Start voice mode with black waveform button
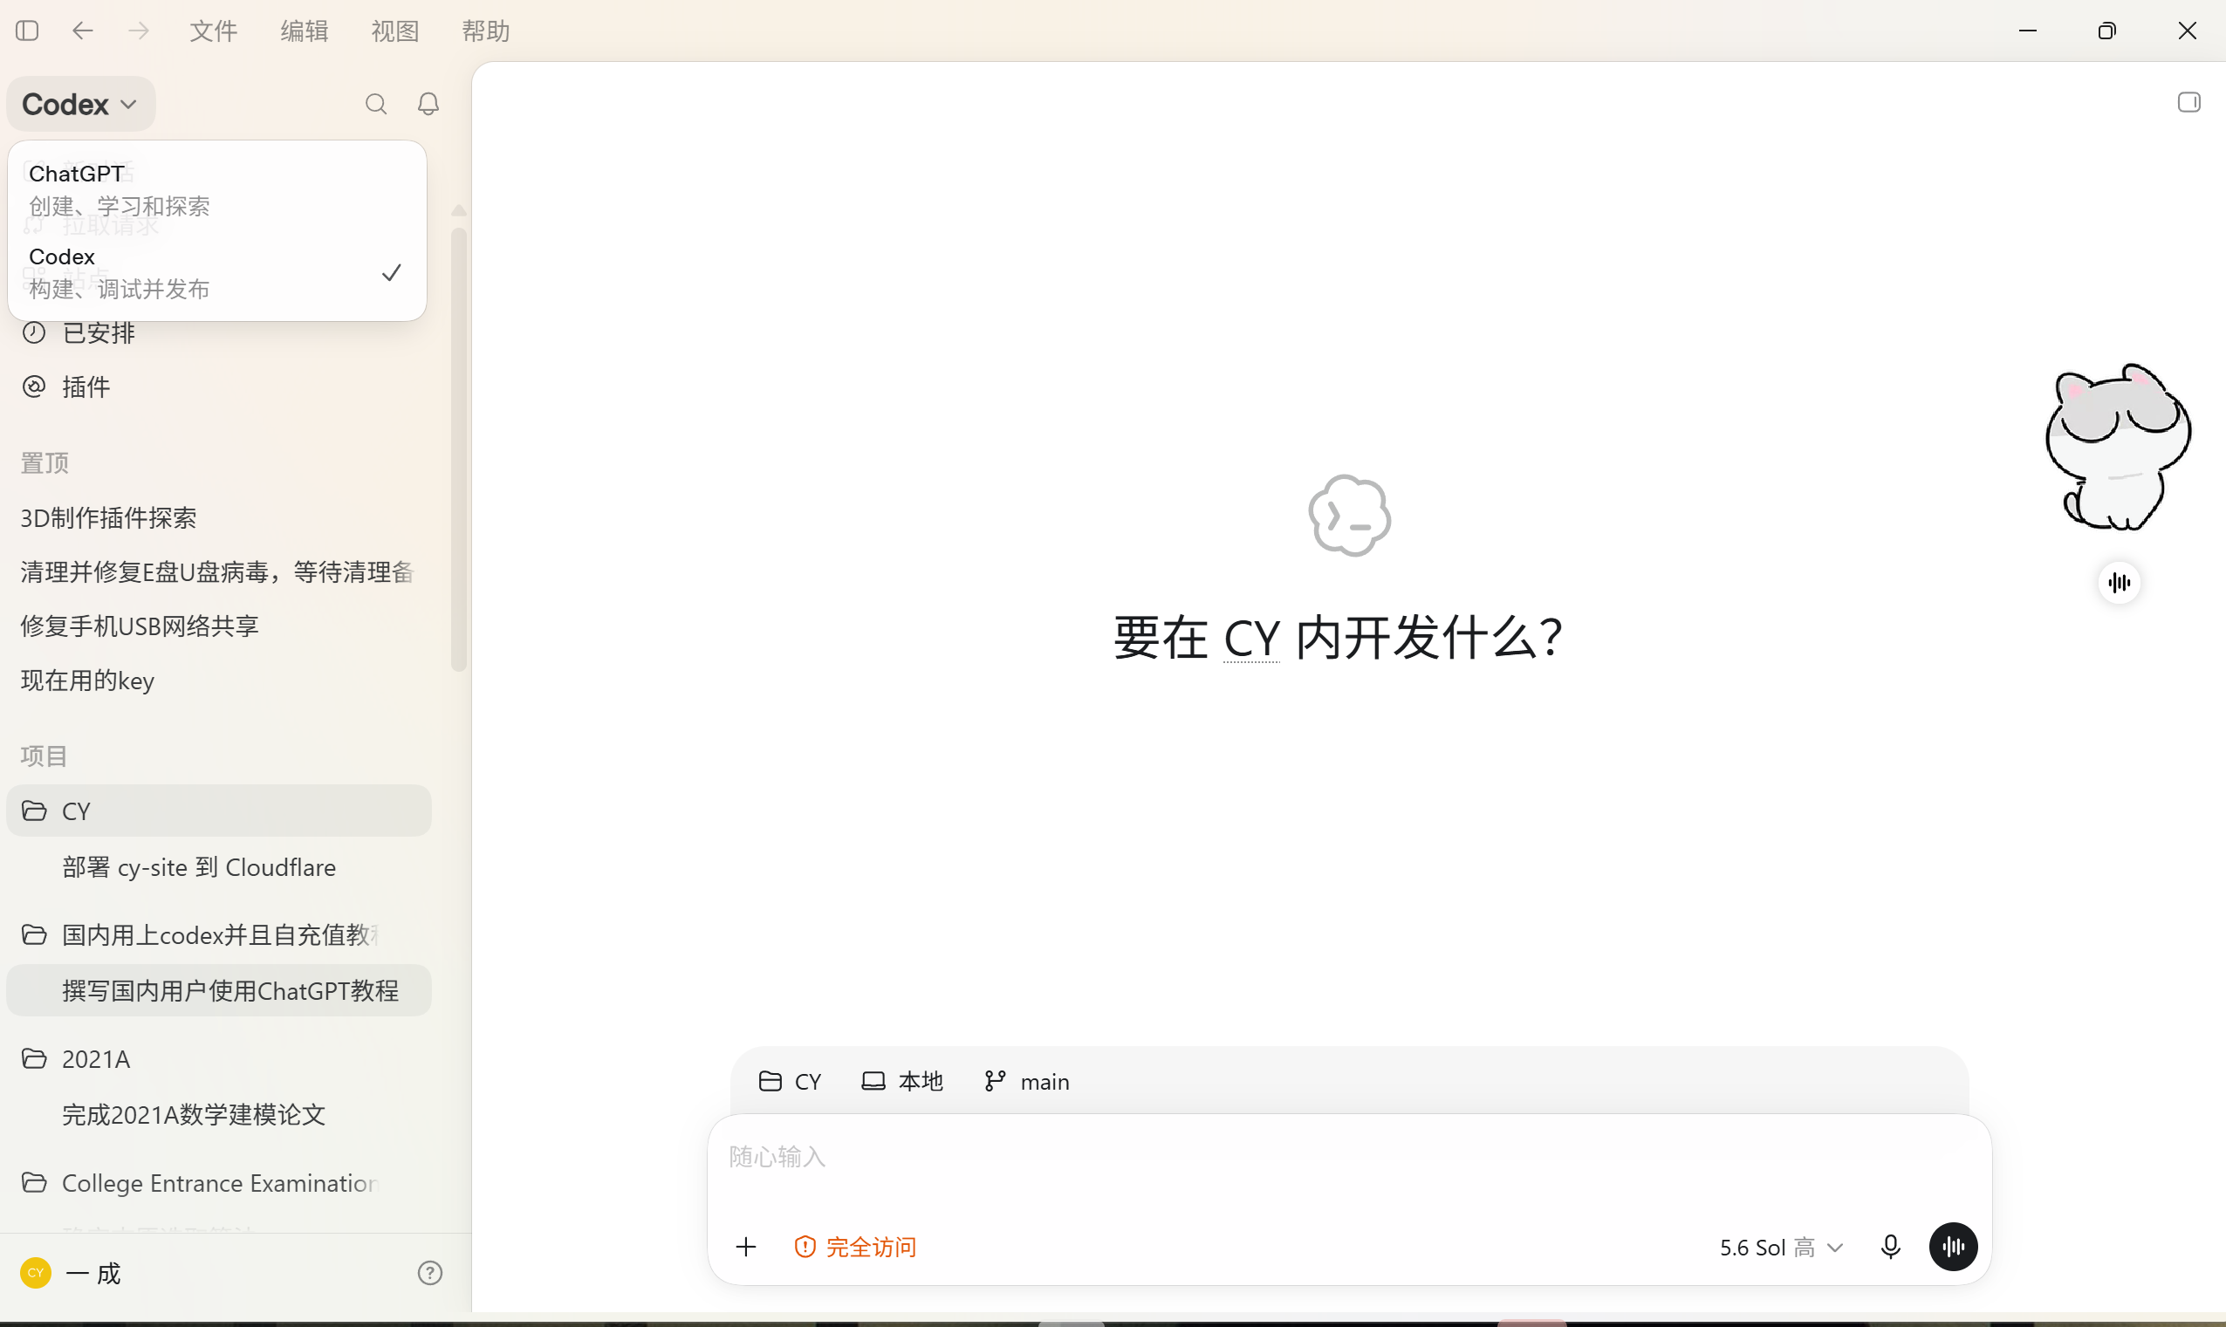The height and width of the screenshot is (1327, 2226). pyautogui.click(x=1953, y=1248)
